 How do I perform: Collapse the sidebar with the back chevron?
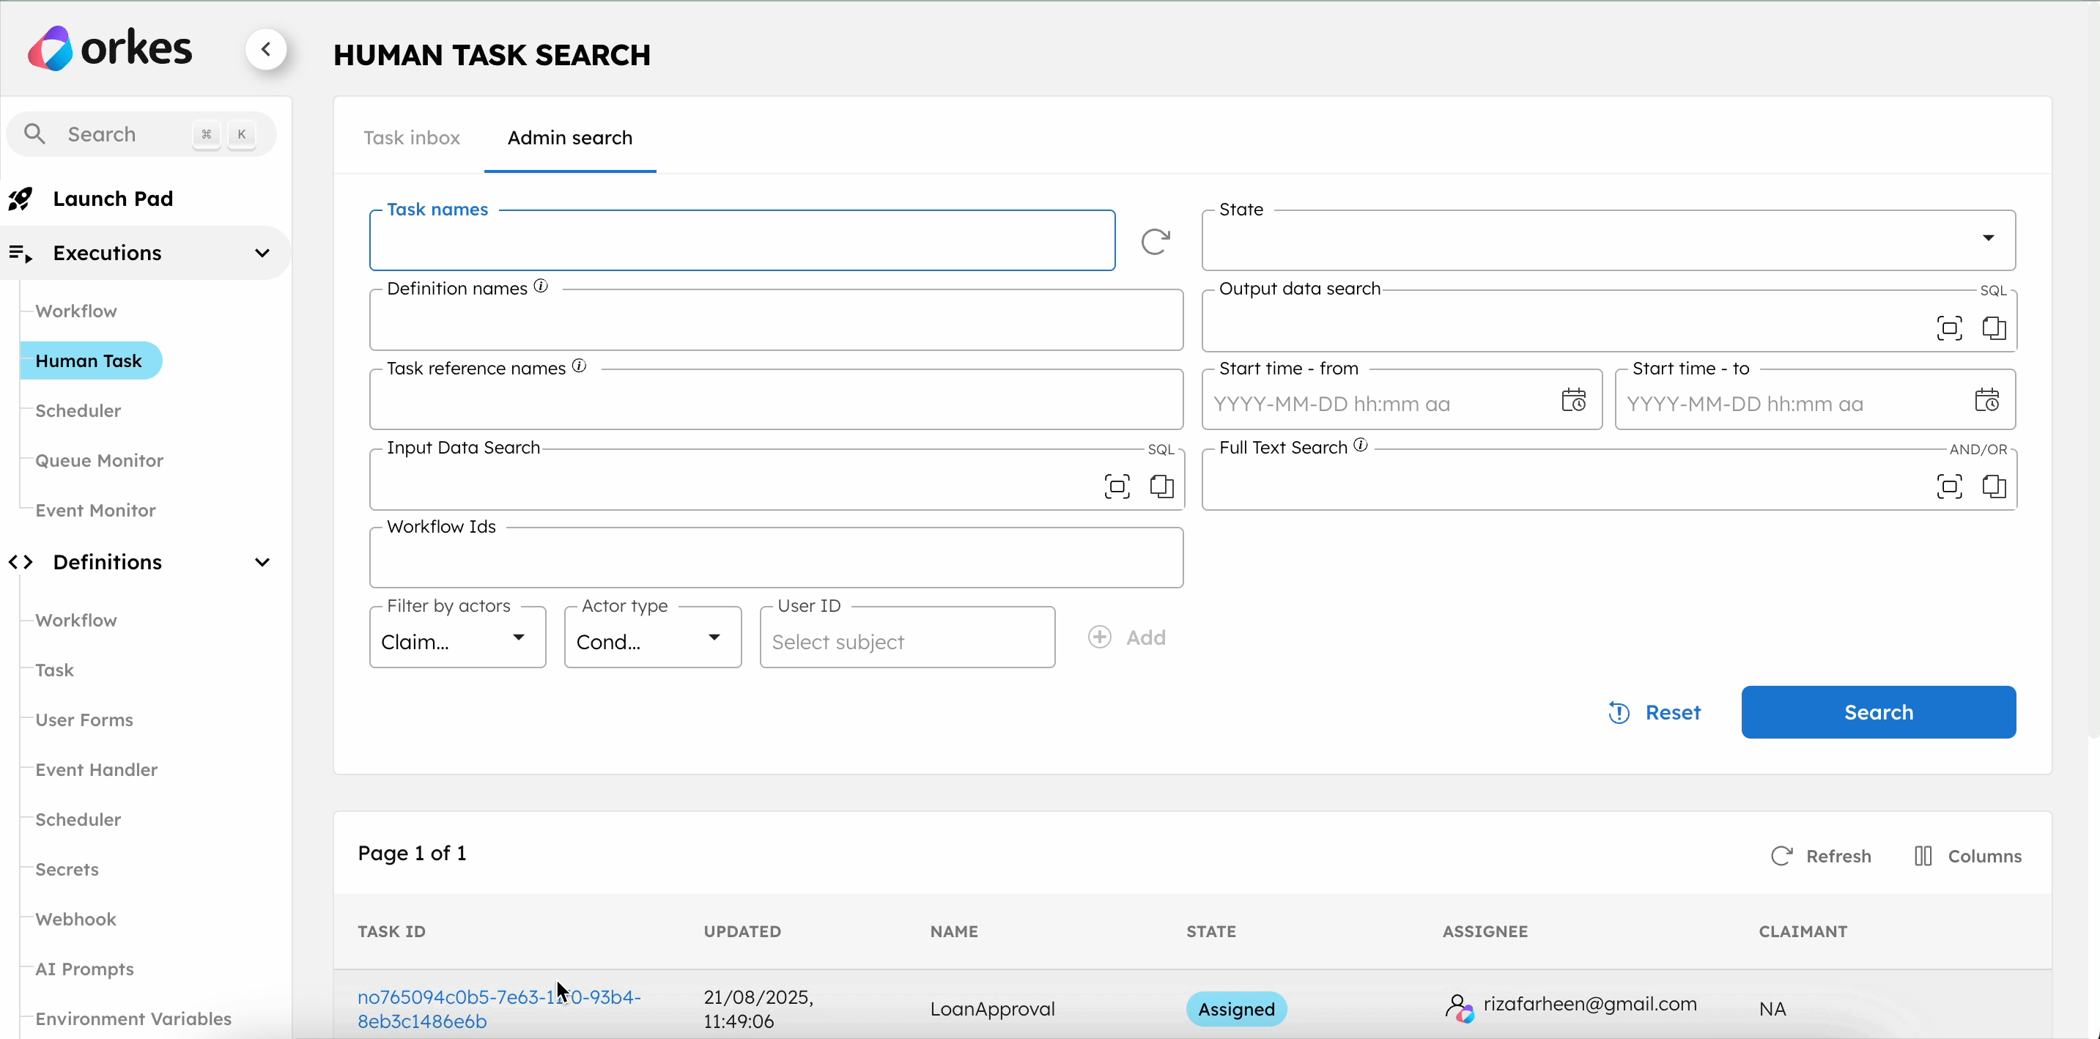pyautogui.click(x=266, y=50)
